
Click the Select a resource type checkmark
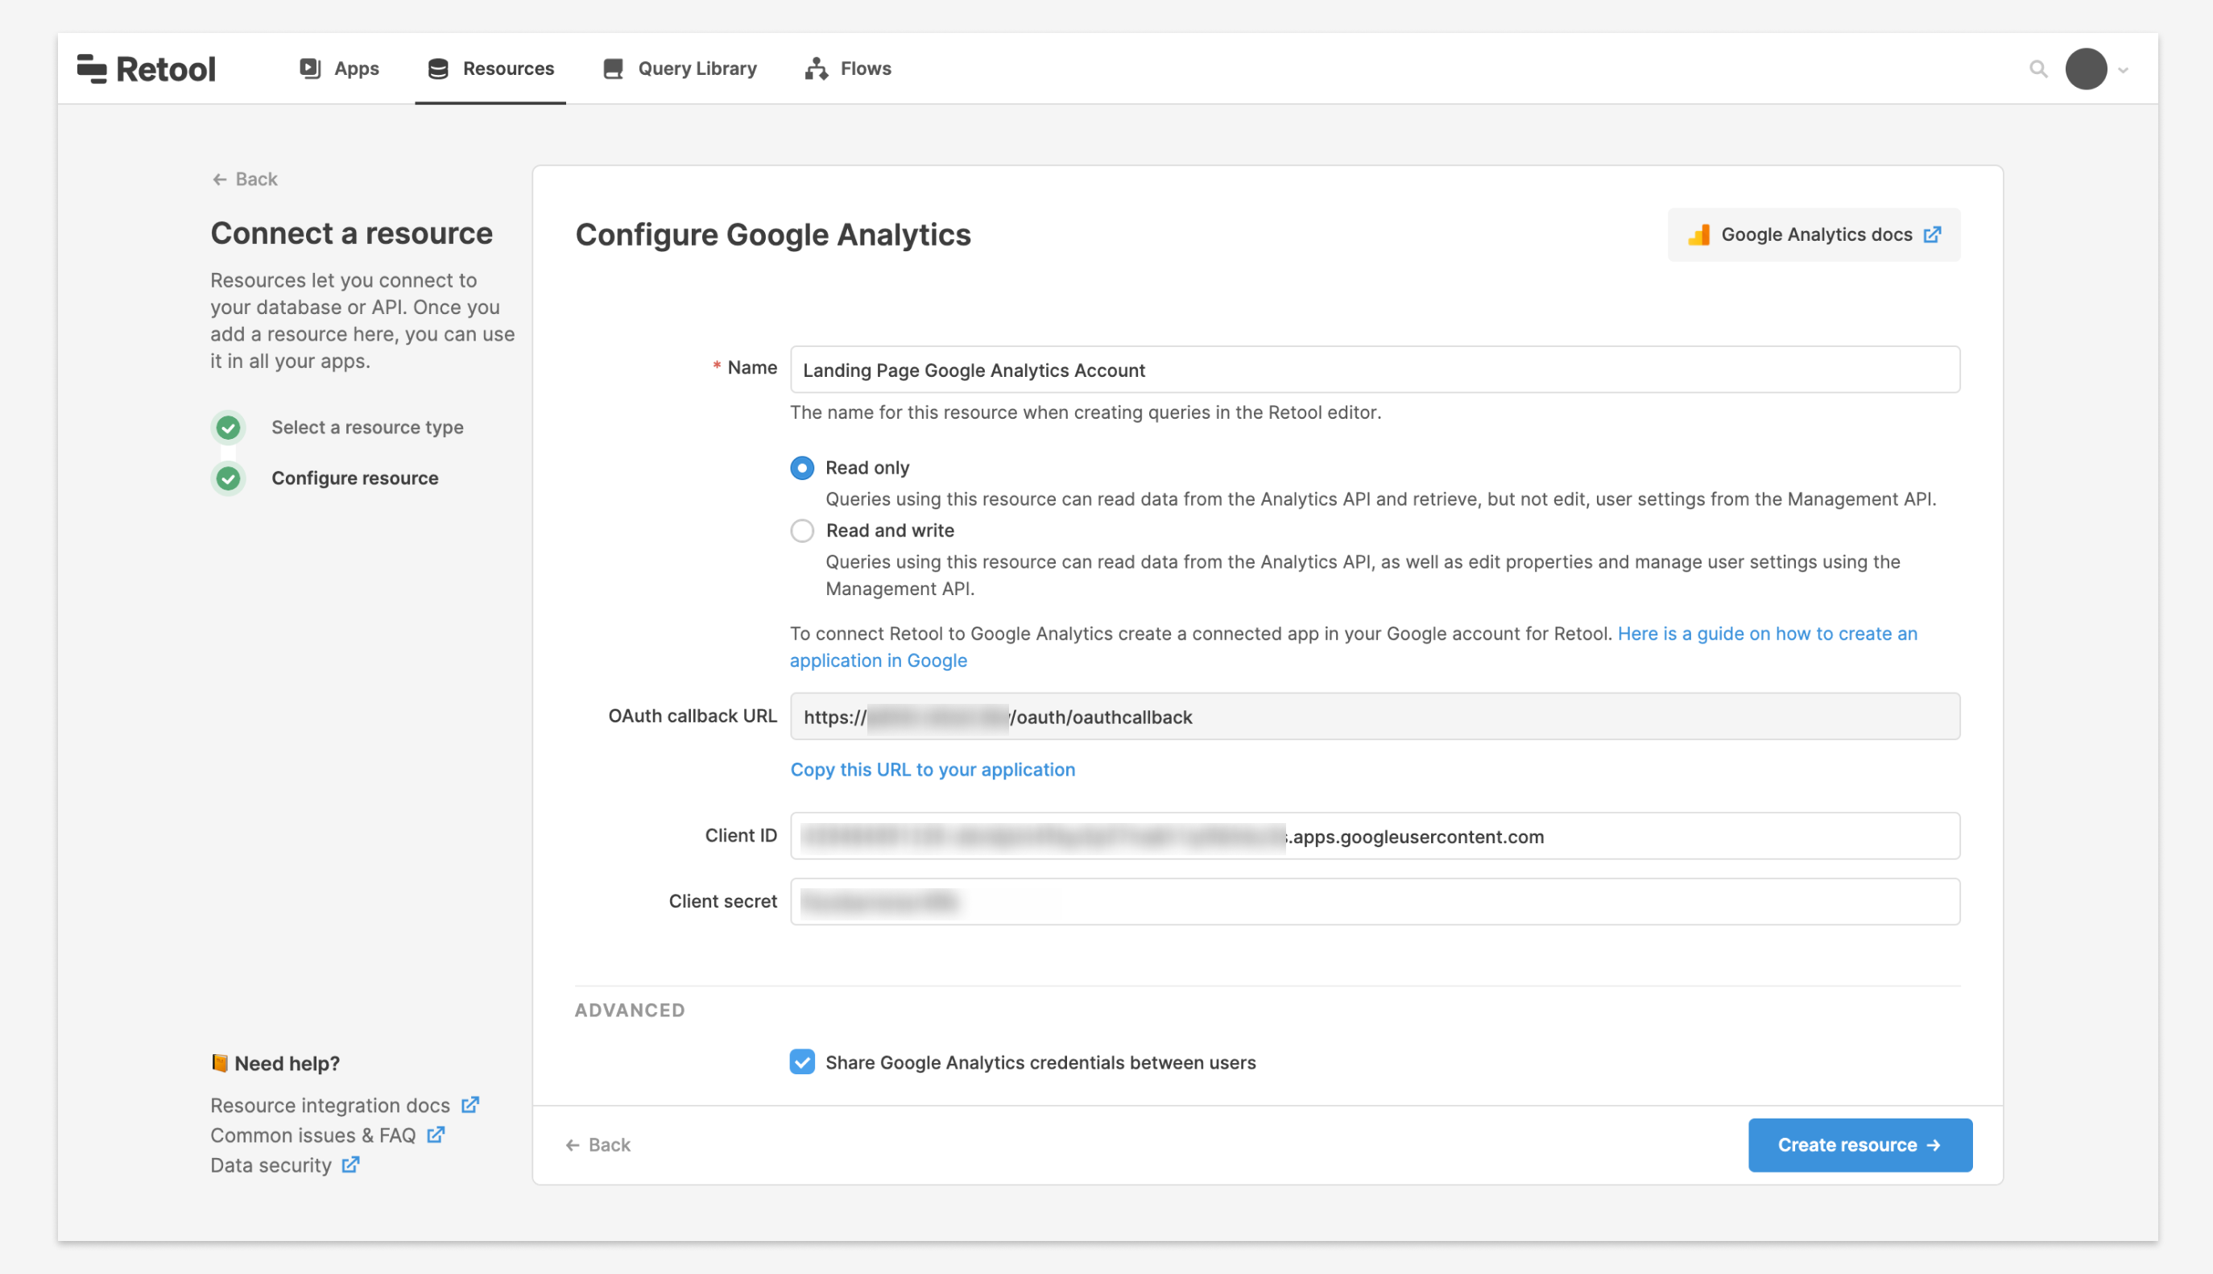(228, 428)
